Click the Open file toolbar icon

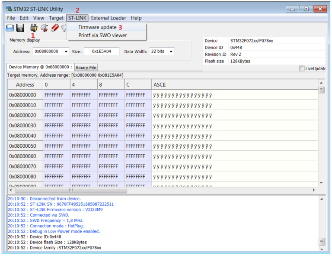[x=10, y=28]
